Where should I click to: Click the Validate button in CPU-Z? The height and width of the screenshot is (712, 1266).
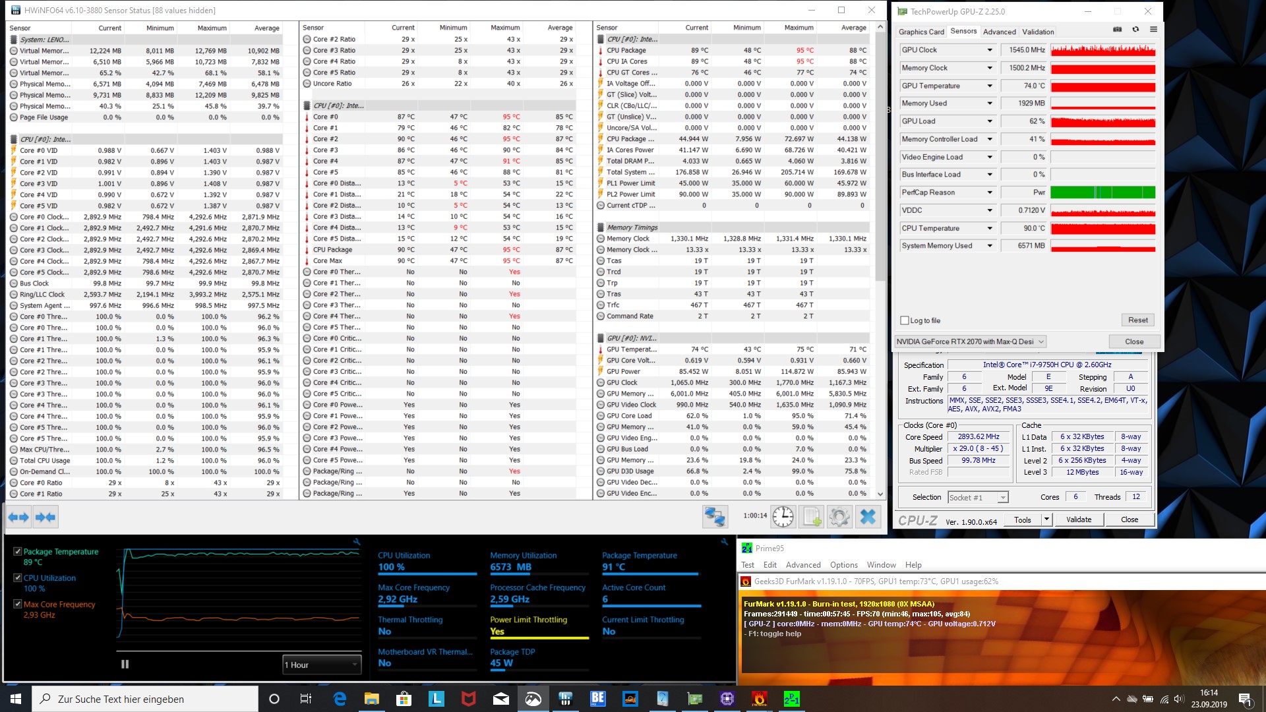1078,519
